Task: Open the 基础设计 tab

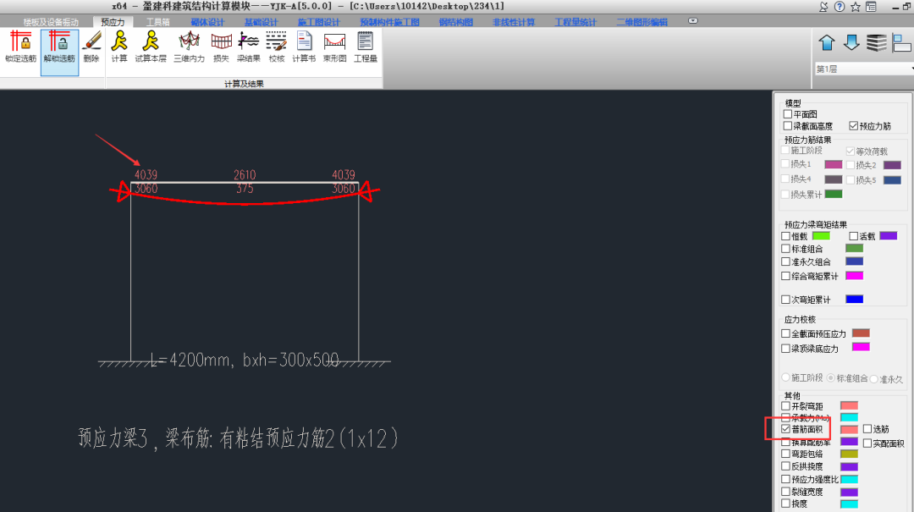Action: 262,22
